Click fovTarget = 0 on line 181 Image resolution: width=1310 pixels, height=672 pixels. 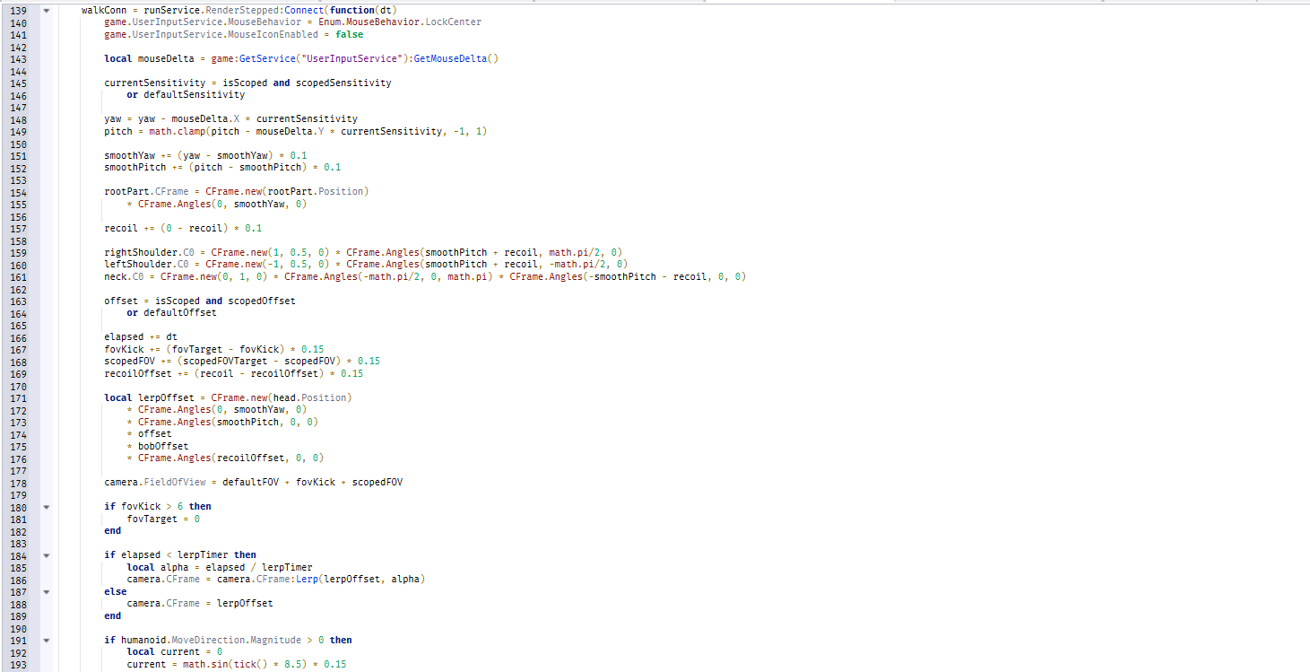point(163,519)
